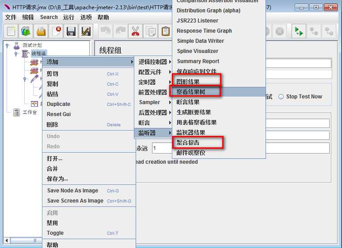342x248 pixels.
Task: Select Response Time Graph listener
Action: 219,31
